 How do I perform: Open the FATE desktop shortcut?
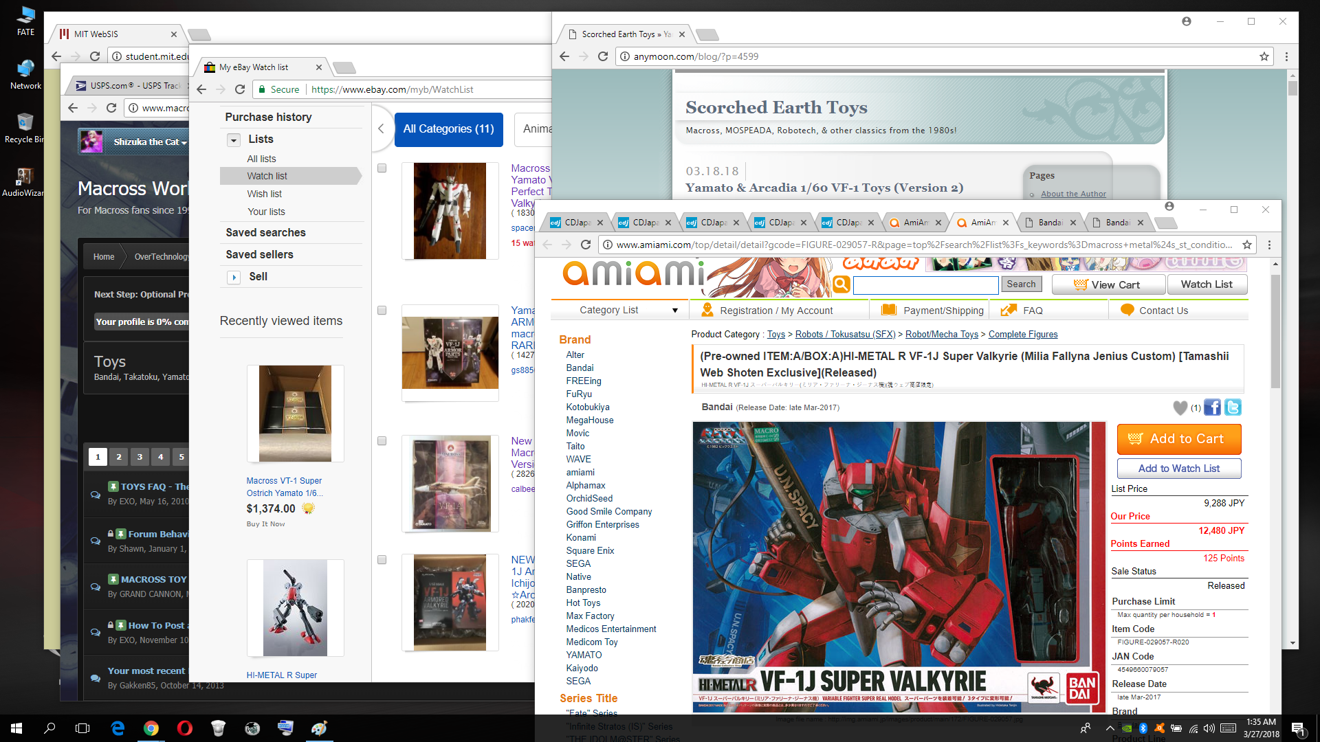25,21
